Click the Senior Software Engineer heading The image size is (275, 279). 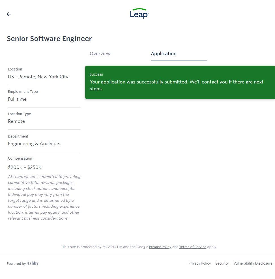(49, 39)
